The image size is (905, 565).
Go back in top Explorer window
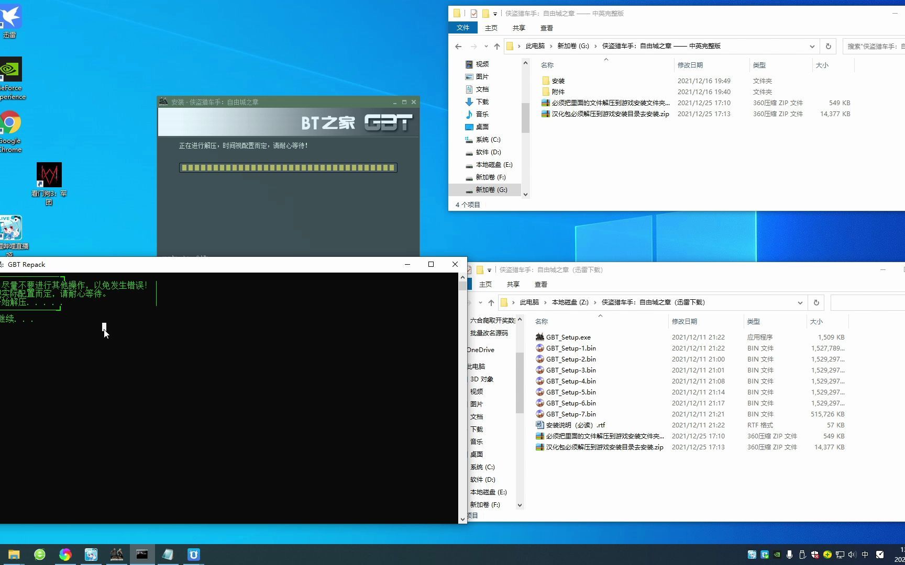point(458,47)
